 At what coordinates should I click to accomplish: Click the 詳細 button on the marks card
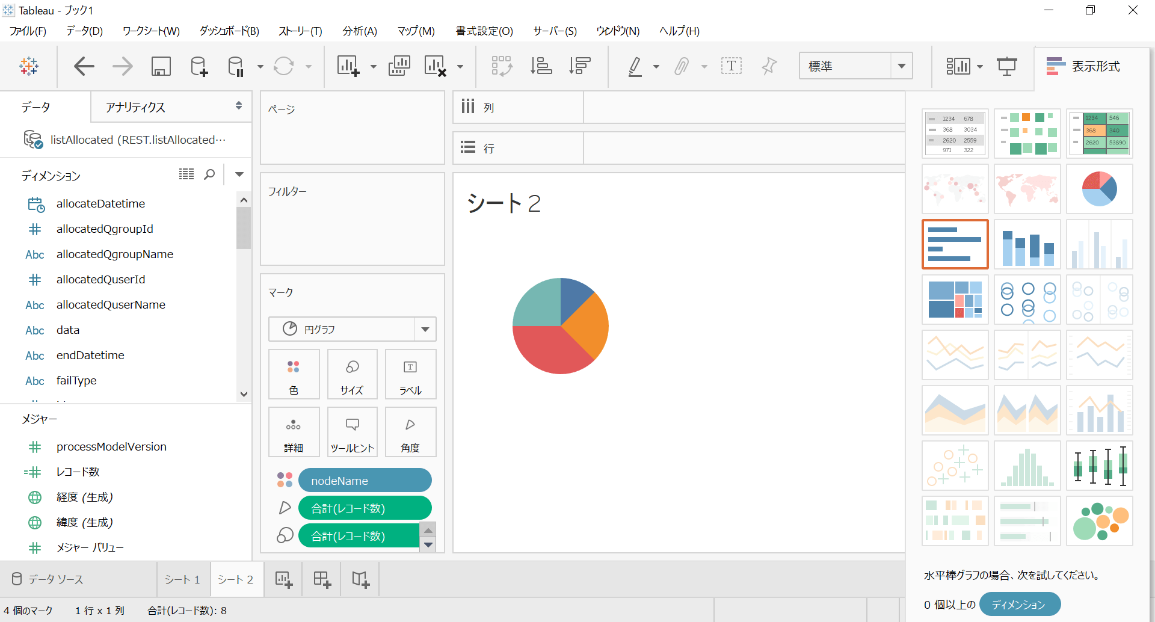[x=294, y=432]
